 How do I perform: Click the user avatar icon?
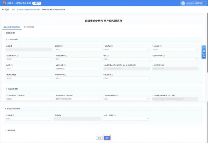183,3
